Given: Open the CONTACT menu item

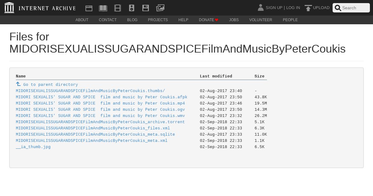Looking at the screenshot, I should (108, 20).
